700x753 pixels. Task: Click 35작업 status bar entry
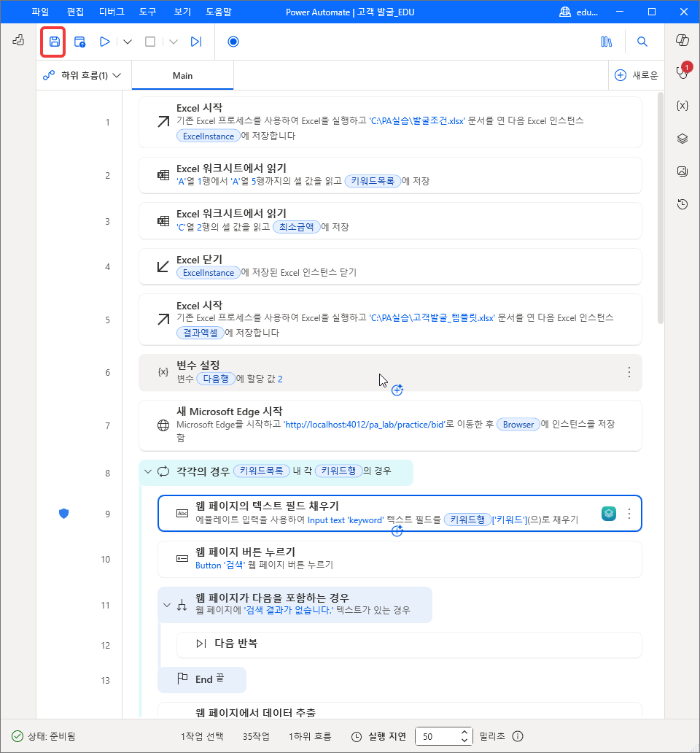click(256, 736)
